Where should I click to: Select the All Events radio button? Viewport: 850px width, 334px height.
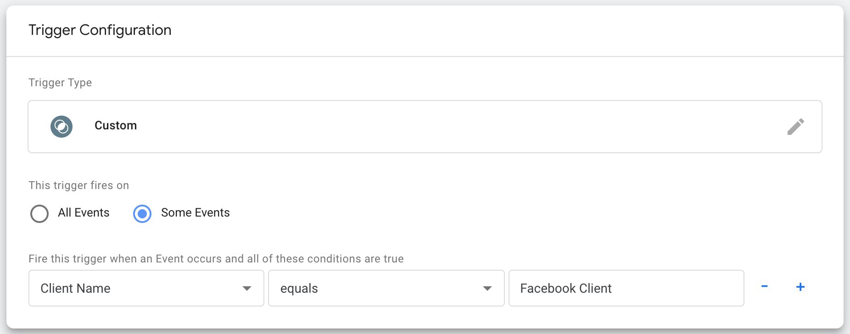(x=39, y=214)
